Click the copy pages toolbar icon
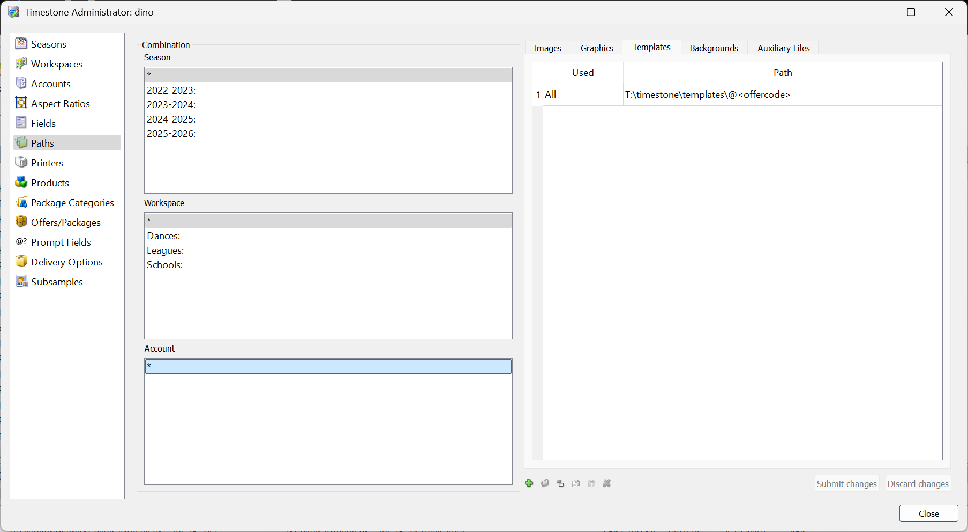 [x=576, y=483]
